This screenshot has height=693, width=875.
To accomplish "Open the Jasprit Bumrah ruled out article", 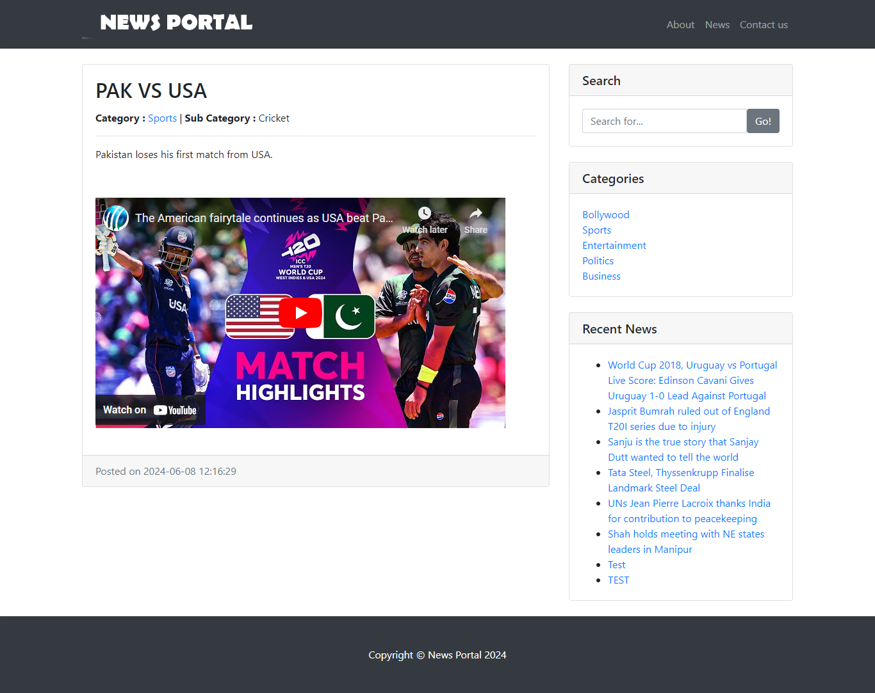I will click(688, 411).
